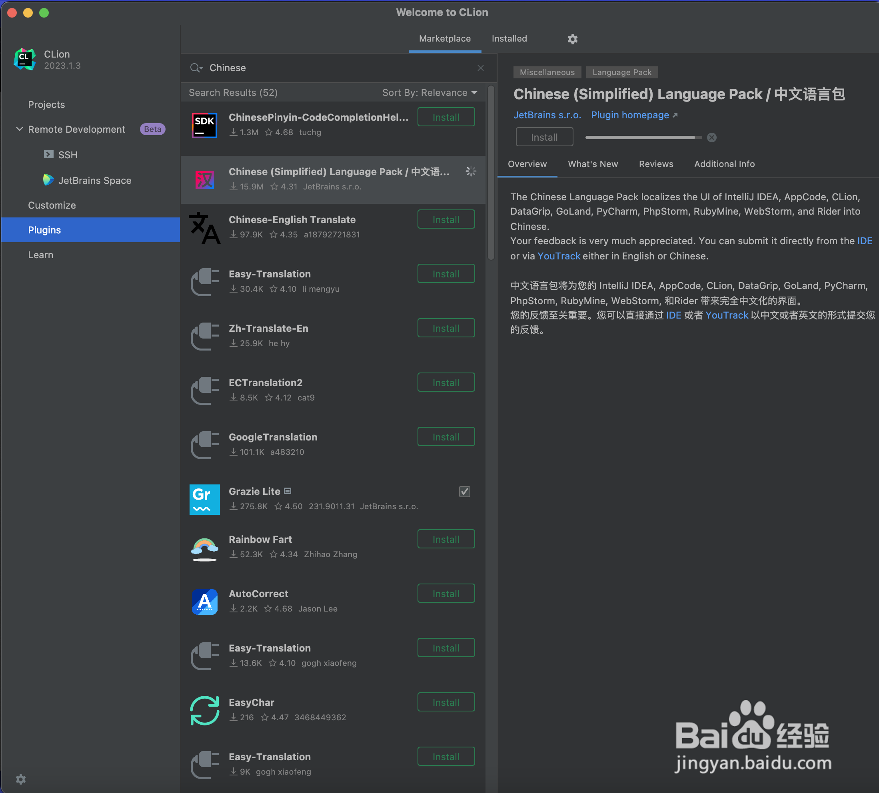Click the EasyChar refresh-style plugin icon
Screen dimensions: 879x793
204,711
